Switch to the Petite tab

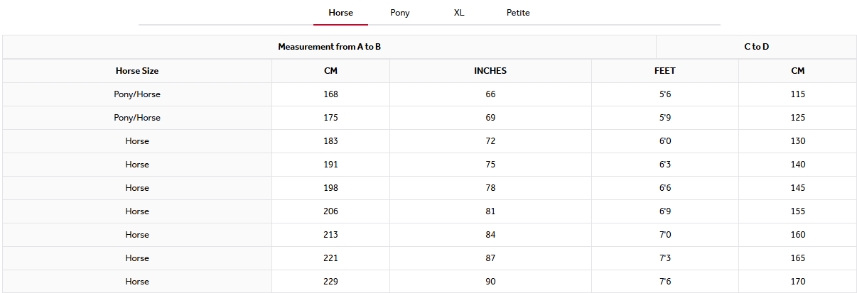point(518,13)
